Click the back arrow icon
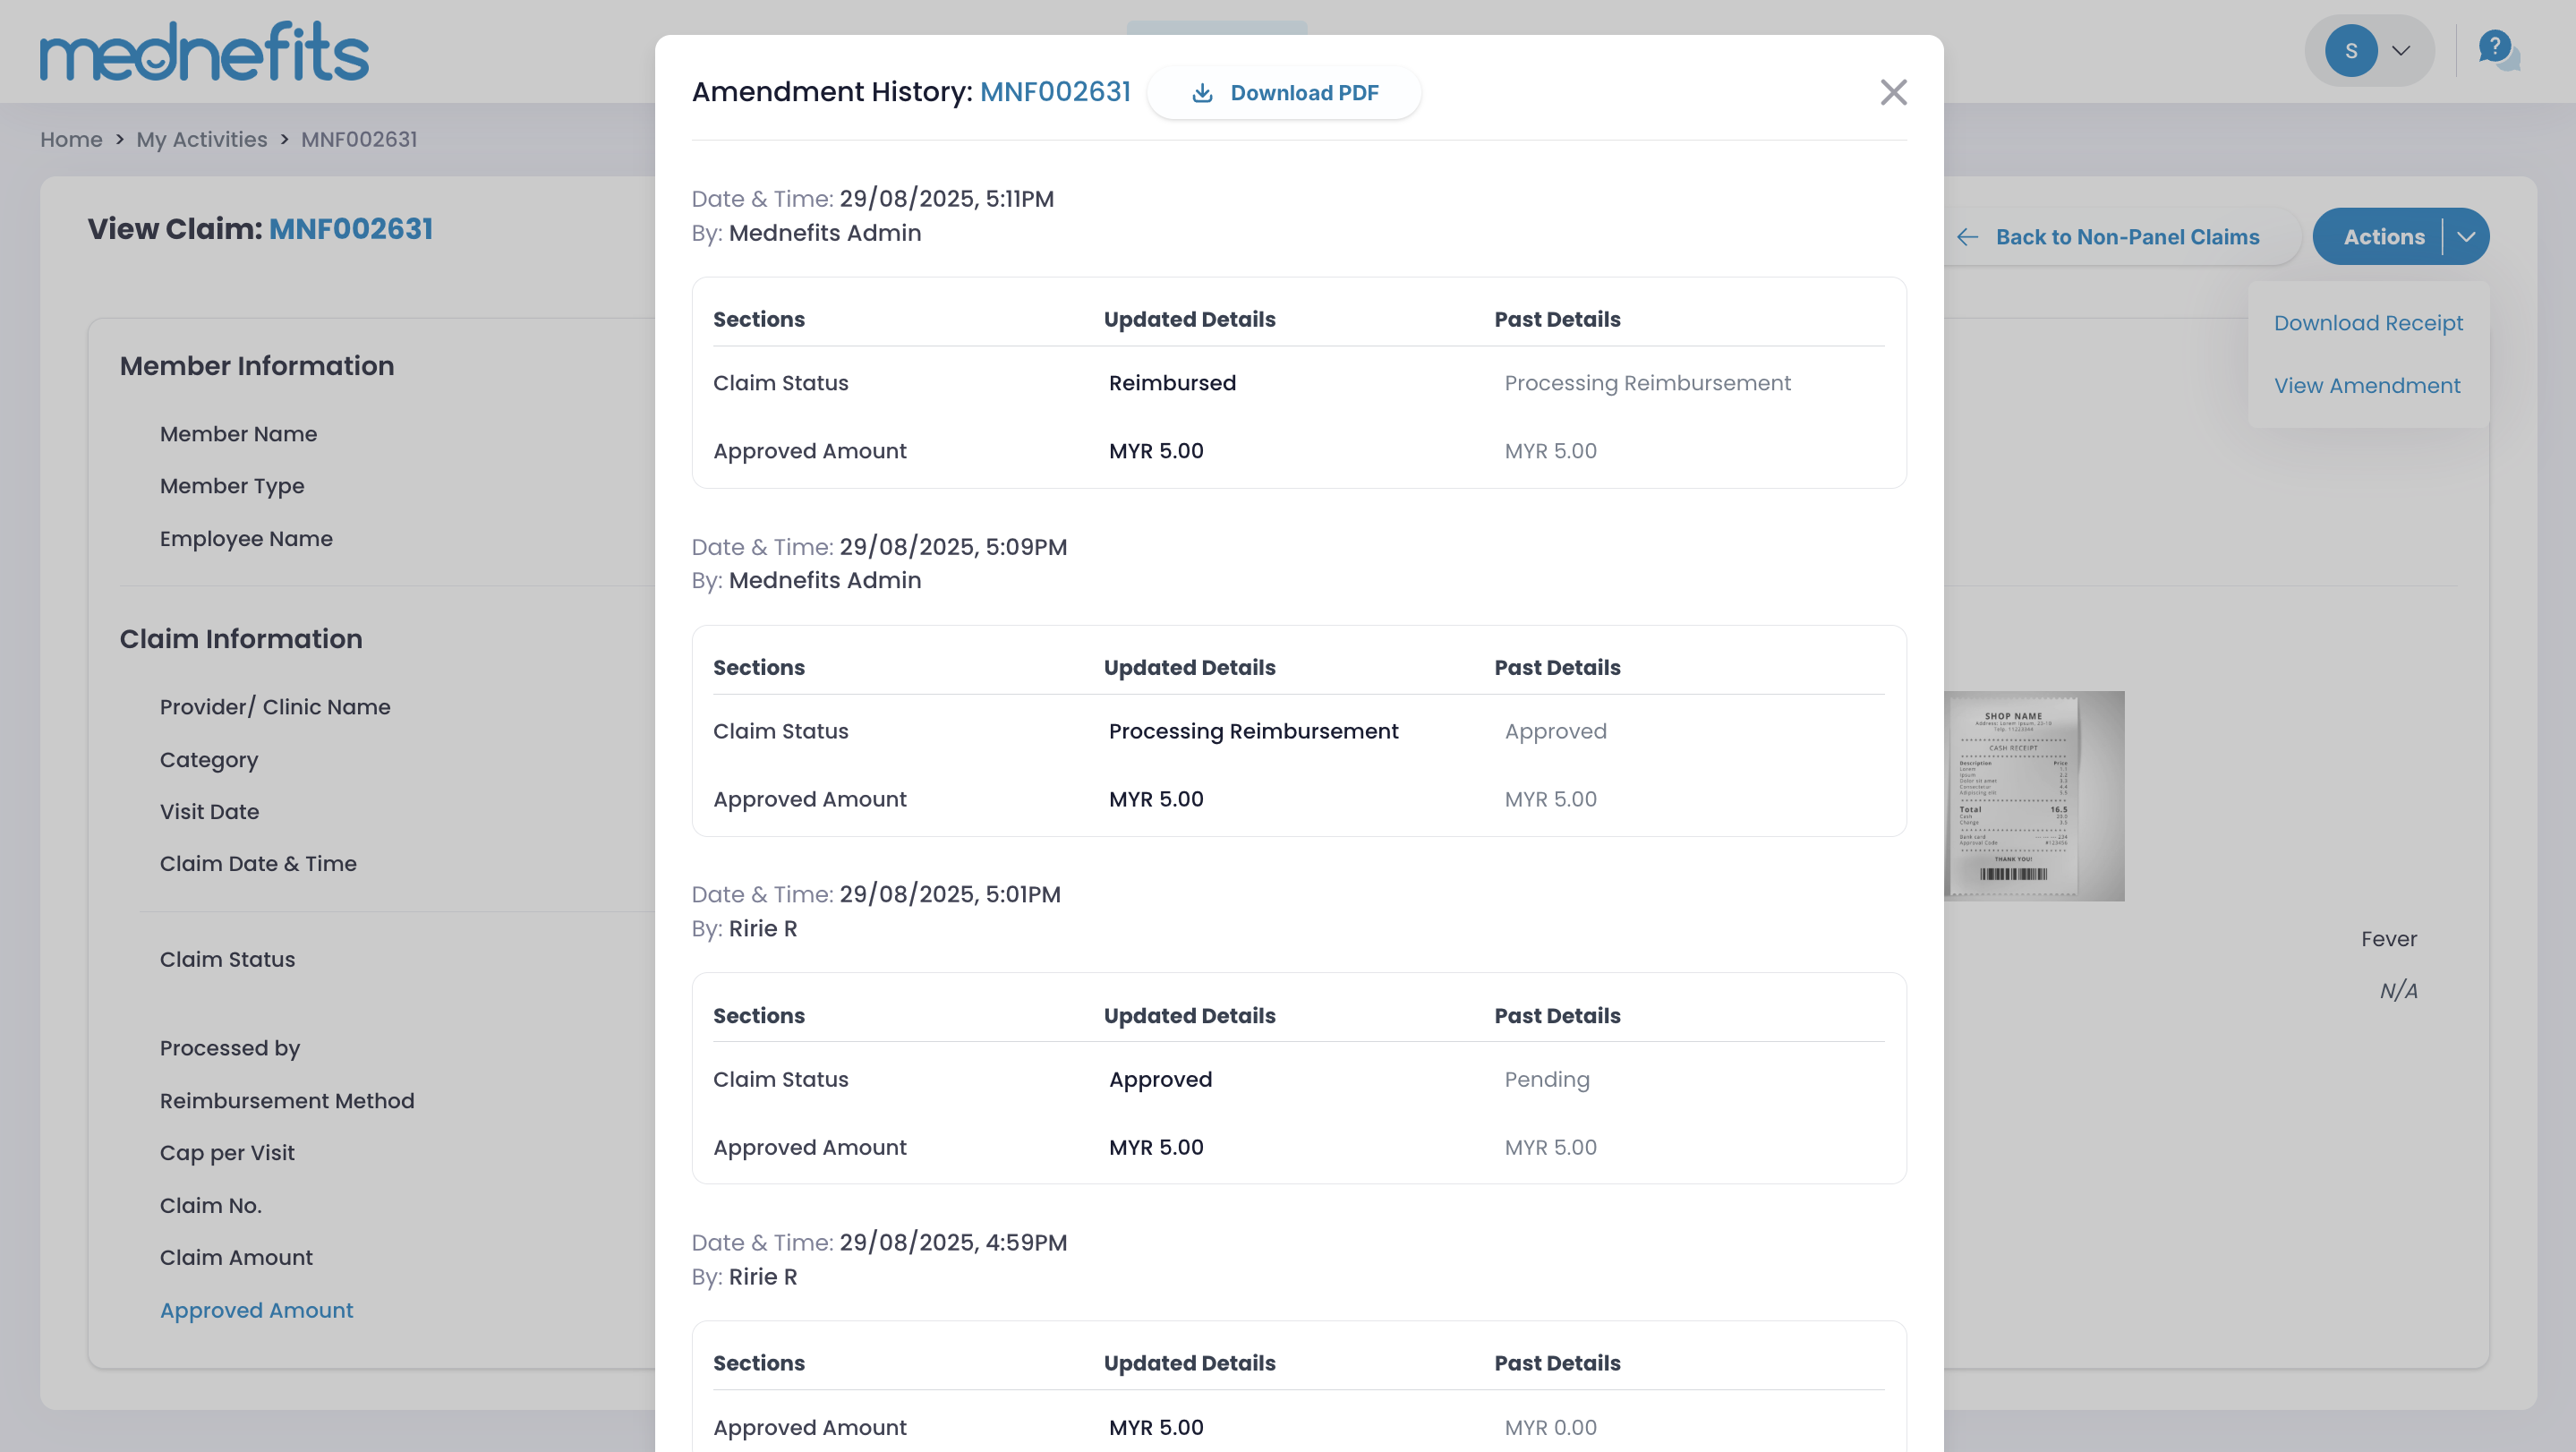 point(1967,237)
